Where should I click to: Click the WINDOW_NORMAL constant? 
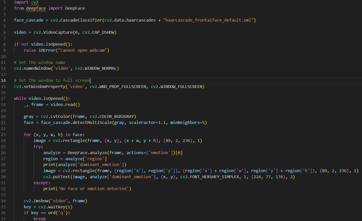101,68
